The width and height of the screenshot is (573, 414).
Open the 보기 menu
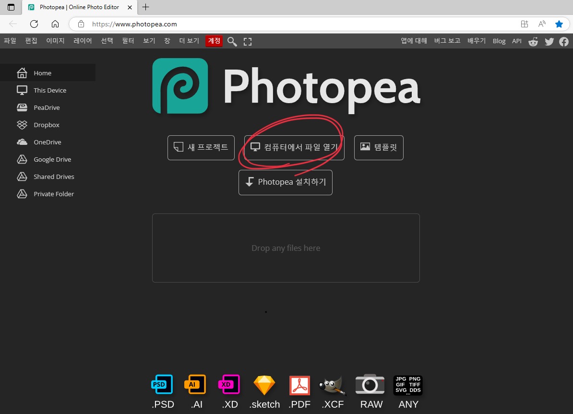(x=149, y=41)
